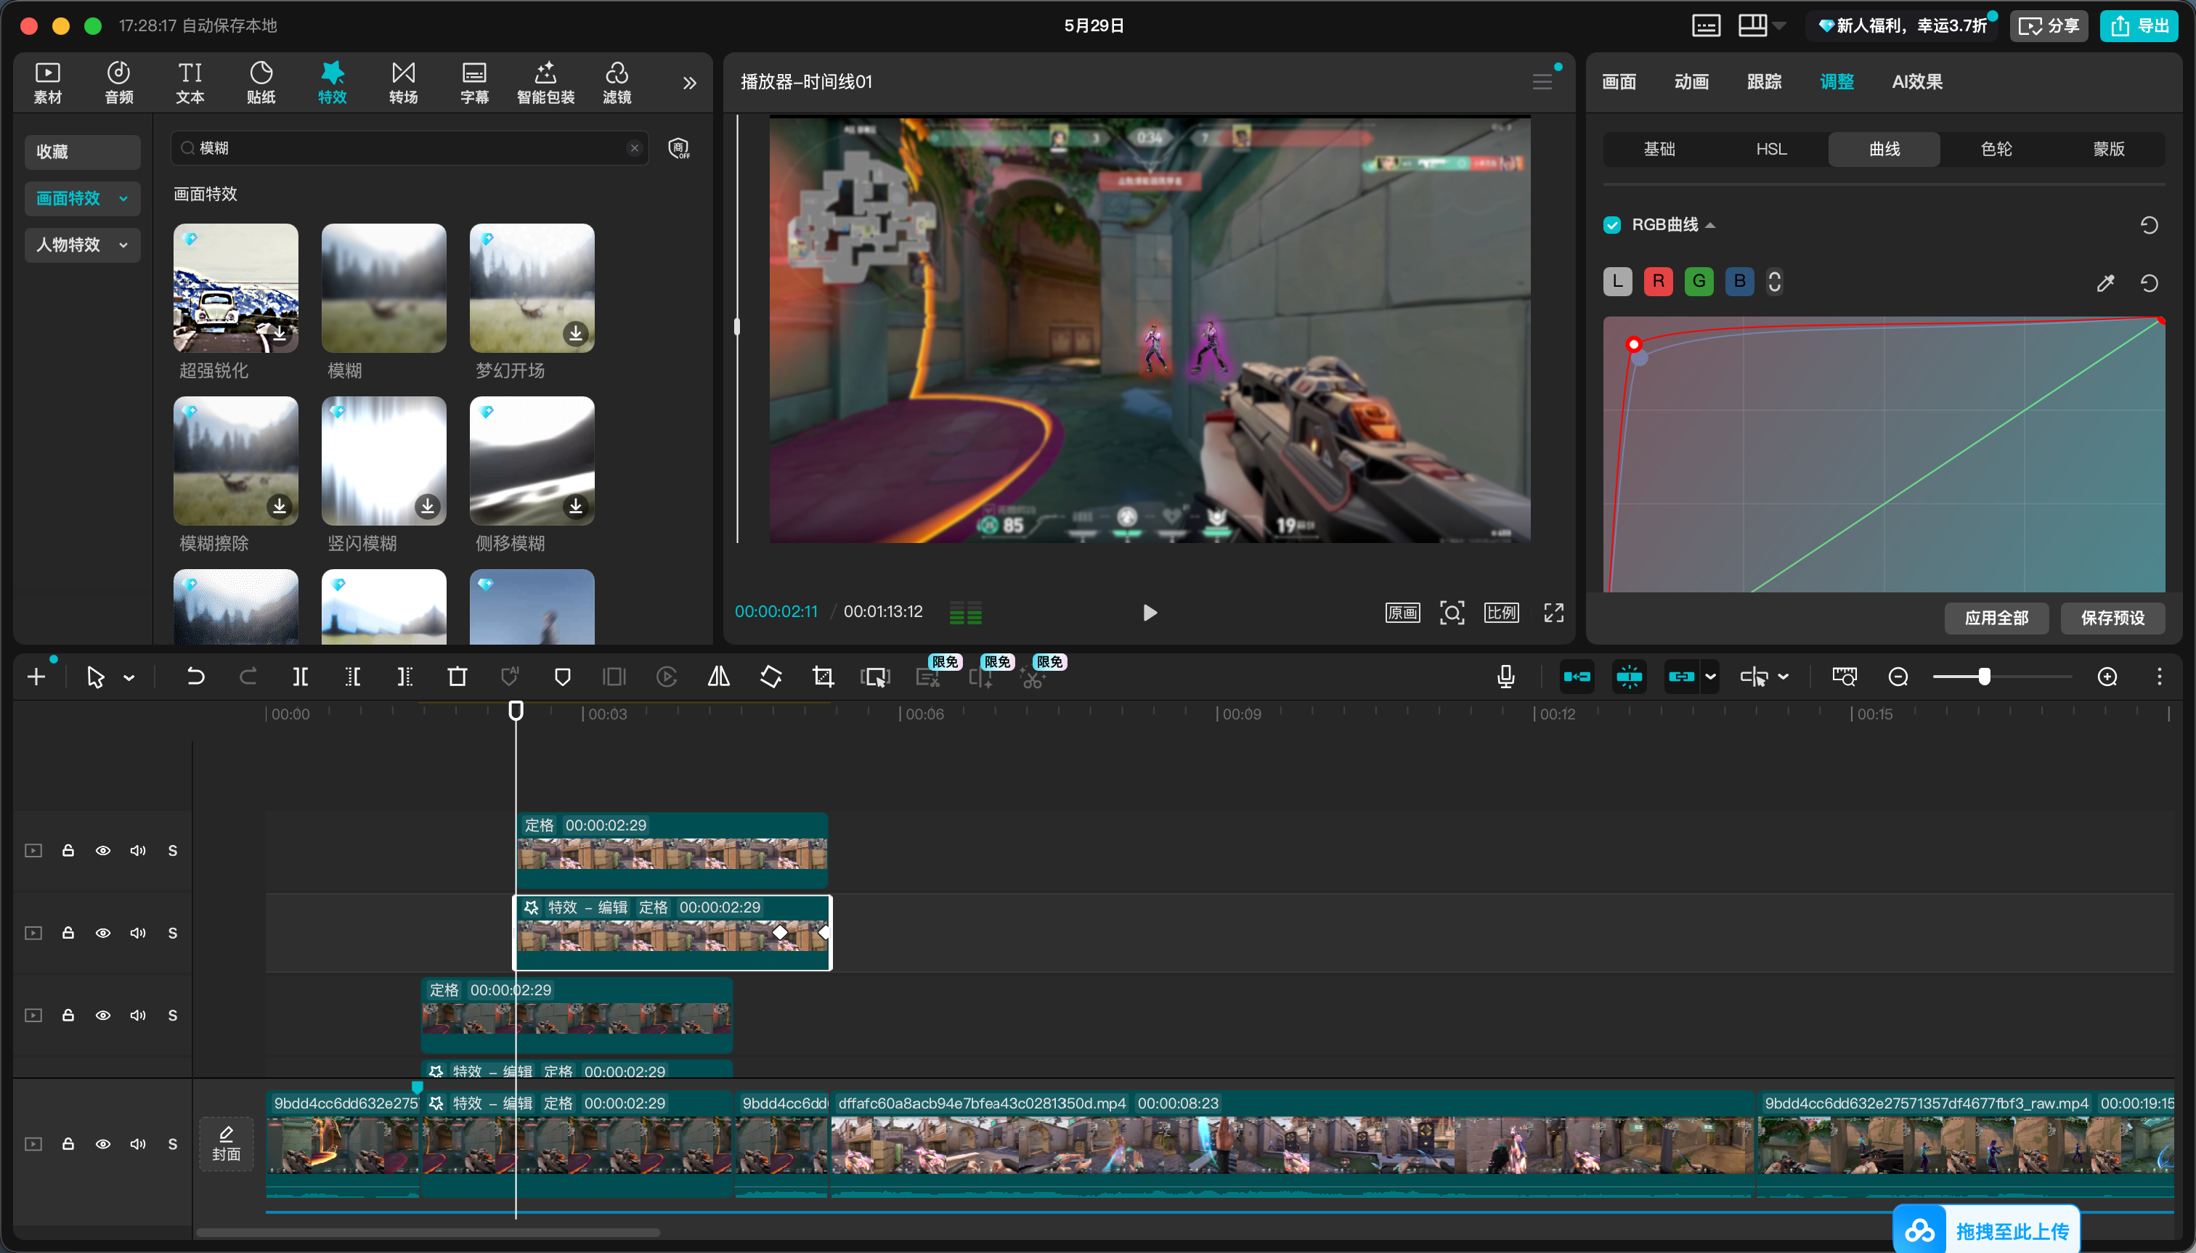Image resolution: width=2196 pixels, height=1253 pixels.
Task: Pick a color with the curve eyedropper
Action: [x=2106, y=283]
